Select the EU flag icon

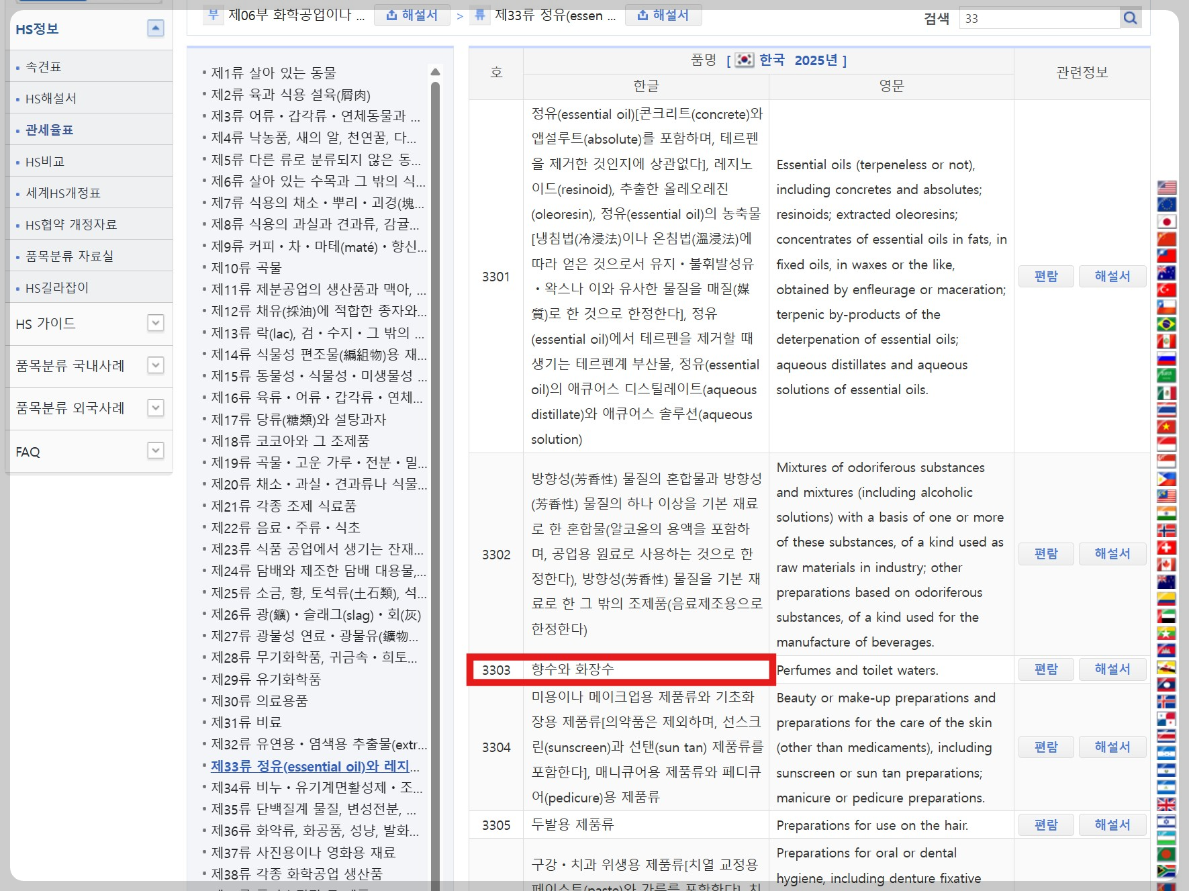click(1167, 204)
